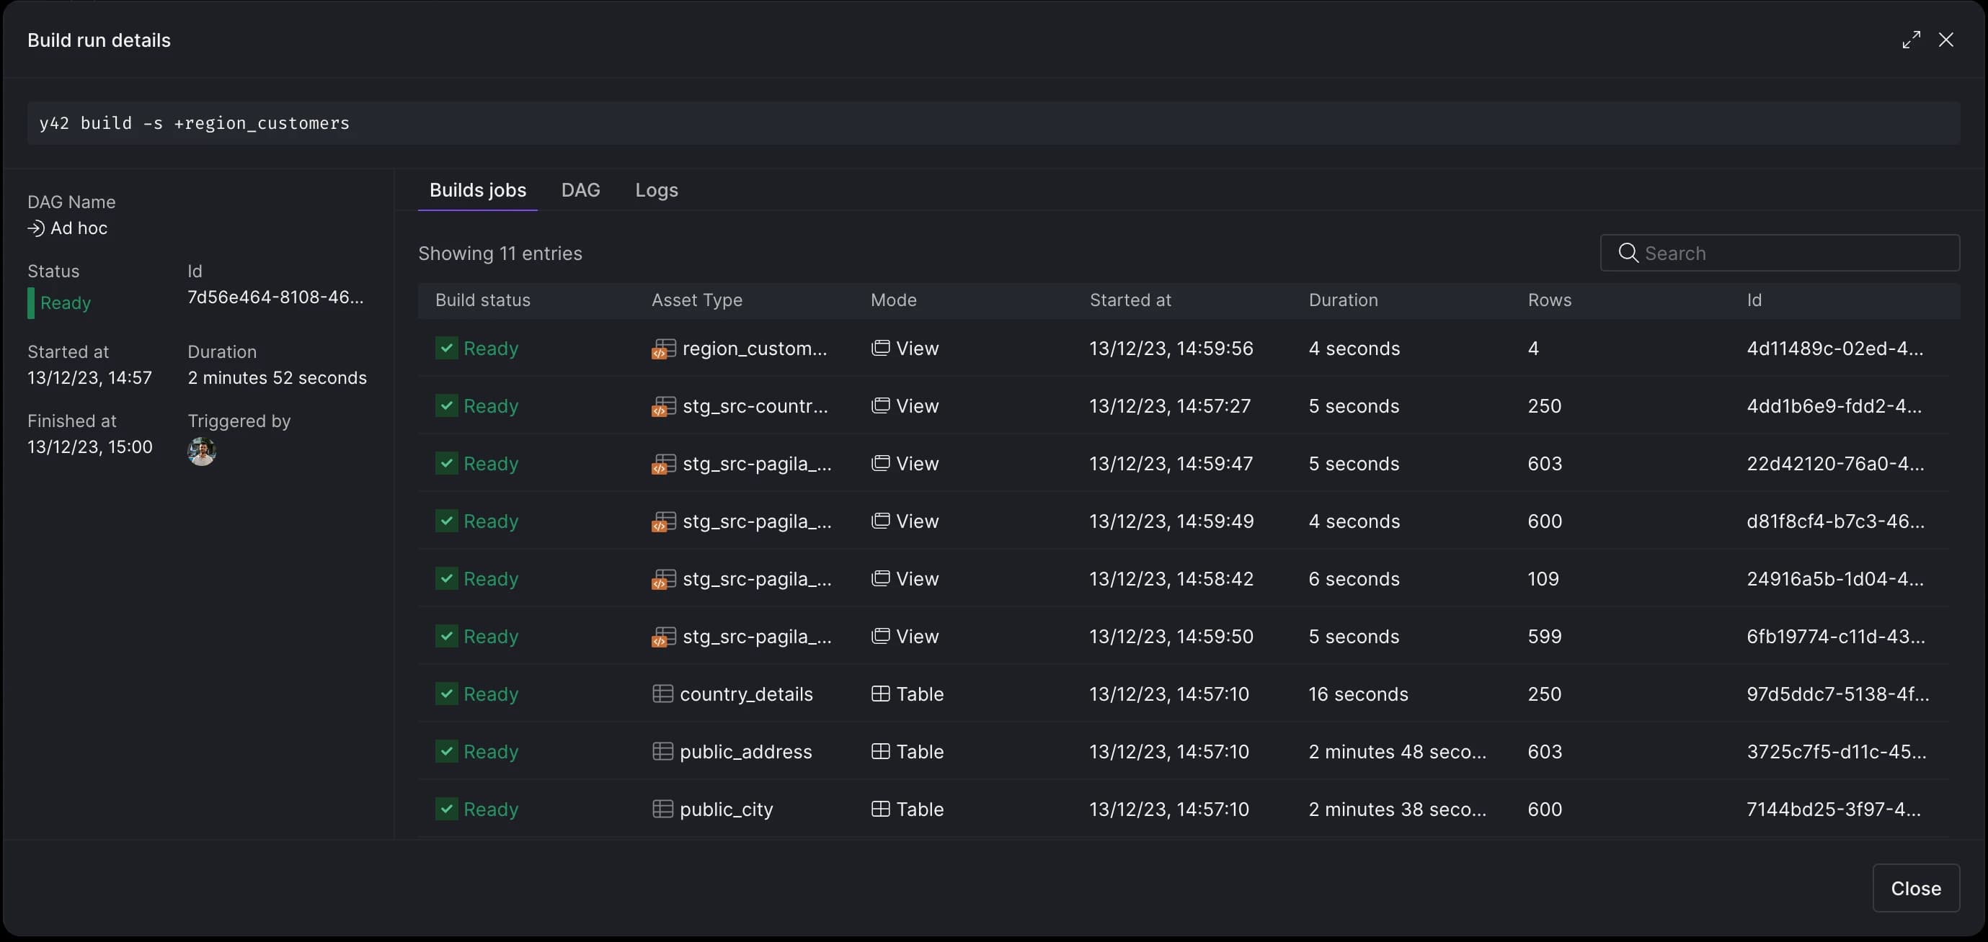This screenshot has height=942, width=1988.
Task: Click the job Id 24916a5b-1d04-4...
Action: (1834, 579)
